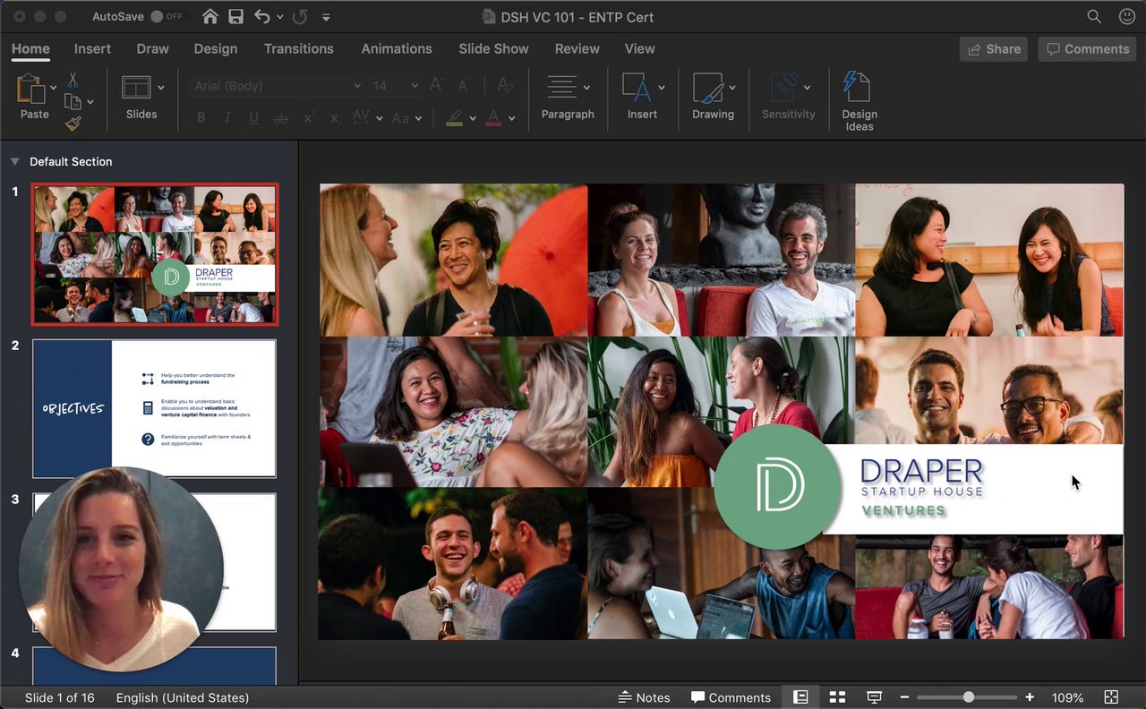Toggle Normal view button in status bar

click(800, 697)
